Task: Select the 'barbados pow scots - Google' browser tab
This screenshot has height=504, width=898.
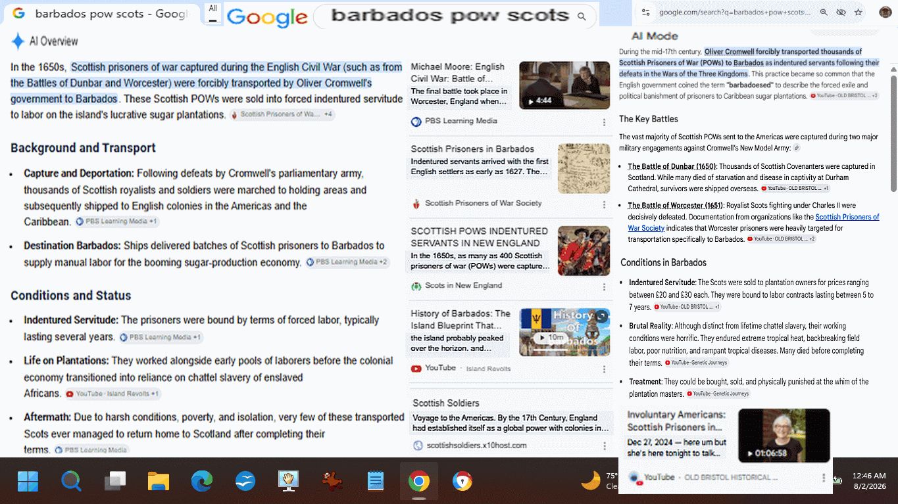Action: point(101,14)
